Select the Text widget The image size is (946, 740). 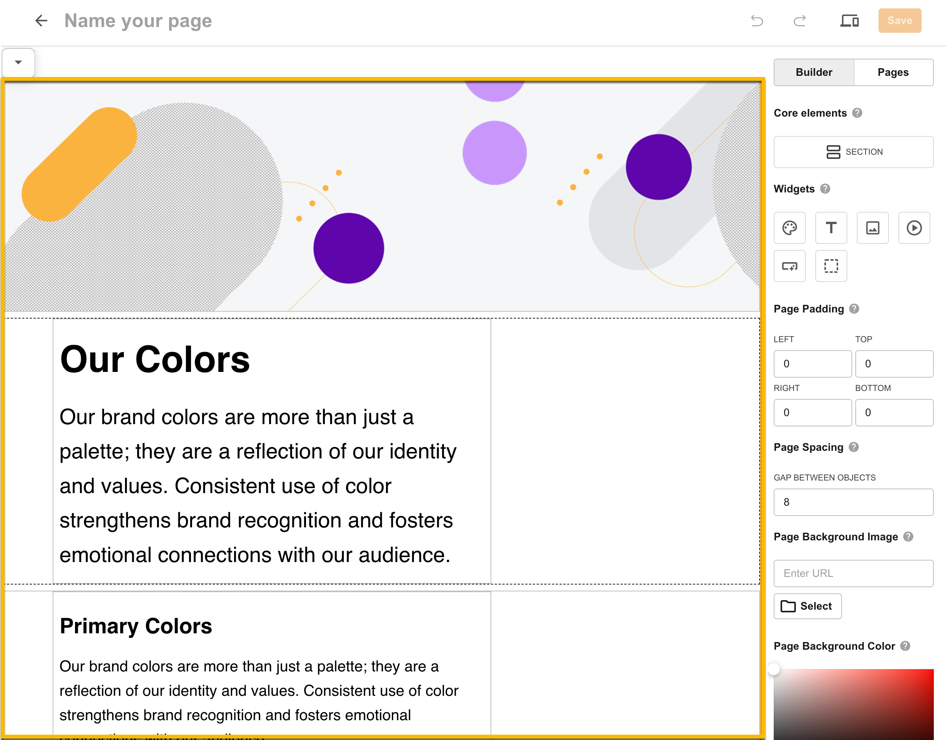tap(831, 228)
